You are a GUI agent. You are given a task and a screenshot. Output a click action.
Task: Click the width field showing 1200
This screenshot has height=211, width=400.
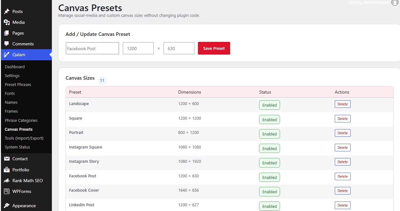(138, 48)
